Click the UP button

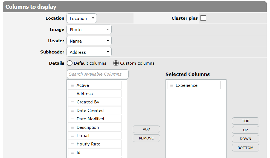coord(246,130)
